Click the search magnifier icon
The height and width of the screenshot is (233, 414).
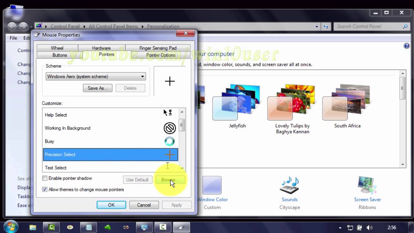point(405,27)
